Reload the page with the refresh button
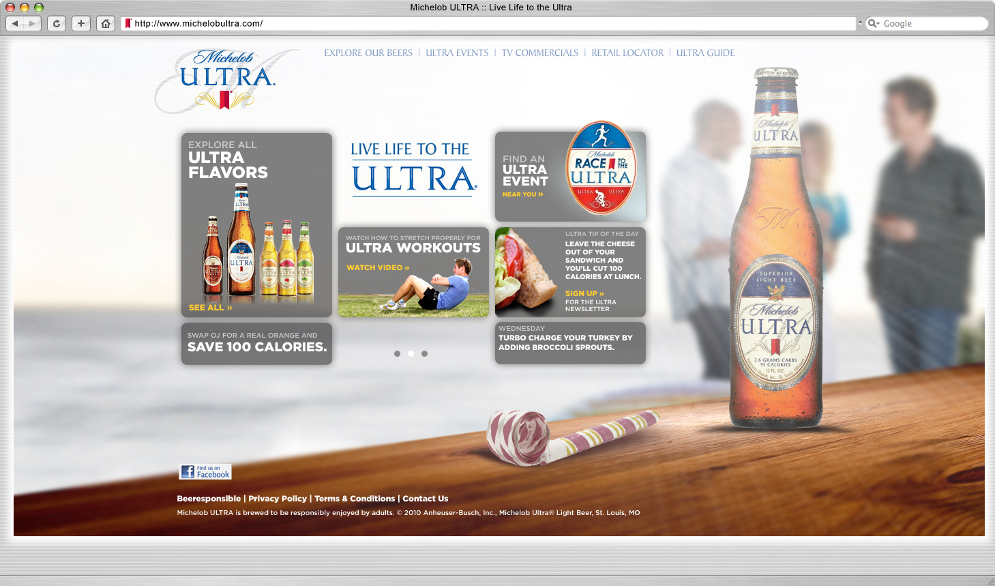Image resolution: width=995 pixels, height=586 pixels. coord(57,23)
